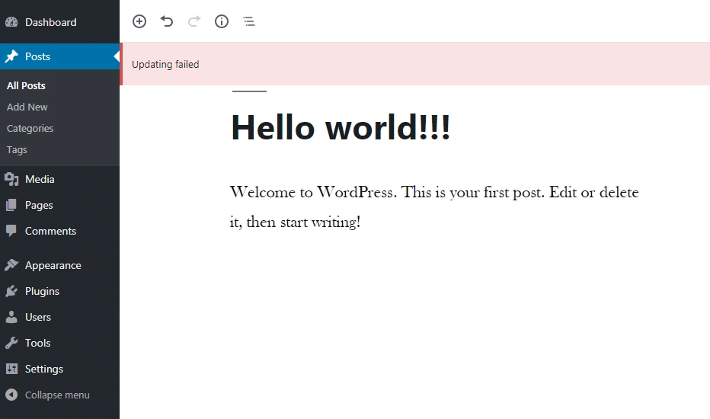Select All Posts submenu link
Image resolution: width=710 pixels, height=419 pixels.
tap(26, 85)
